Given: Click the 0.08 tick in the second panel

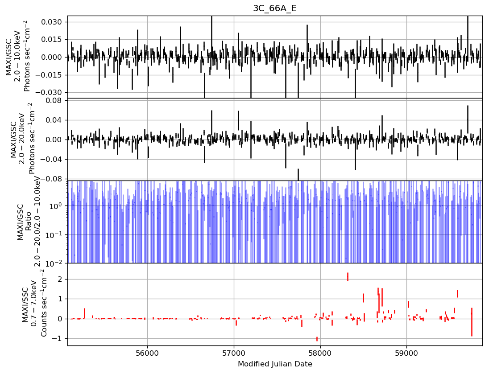Looking at the screenshot, I should tap(54, 100).
